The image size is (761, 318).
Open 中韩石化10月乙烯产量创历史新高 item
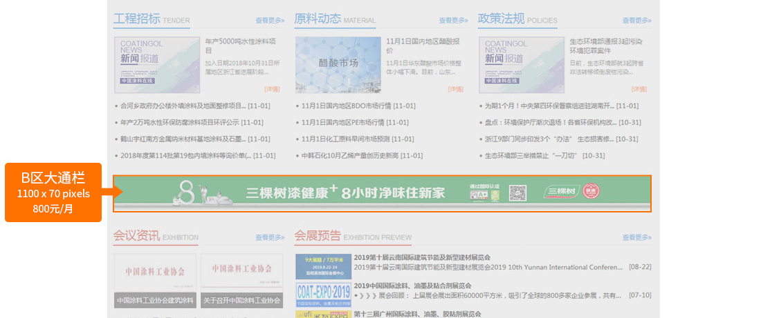click(362, 156)
